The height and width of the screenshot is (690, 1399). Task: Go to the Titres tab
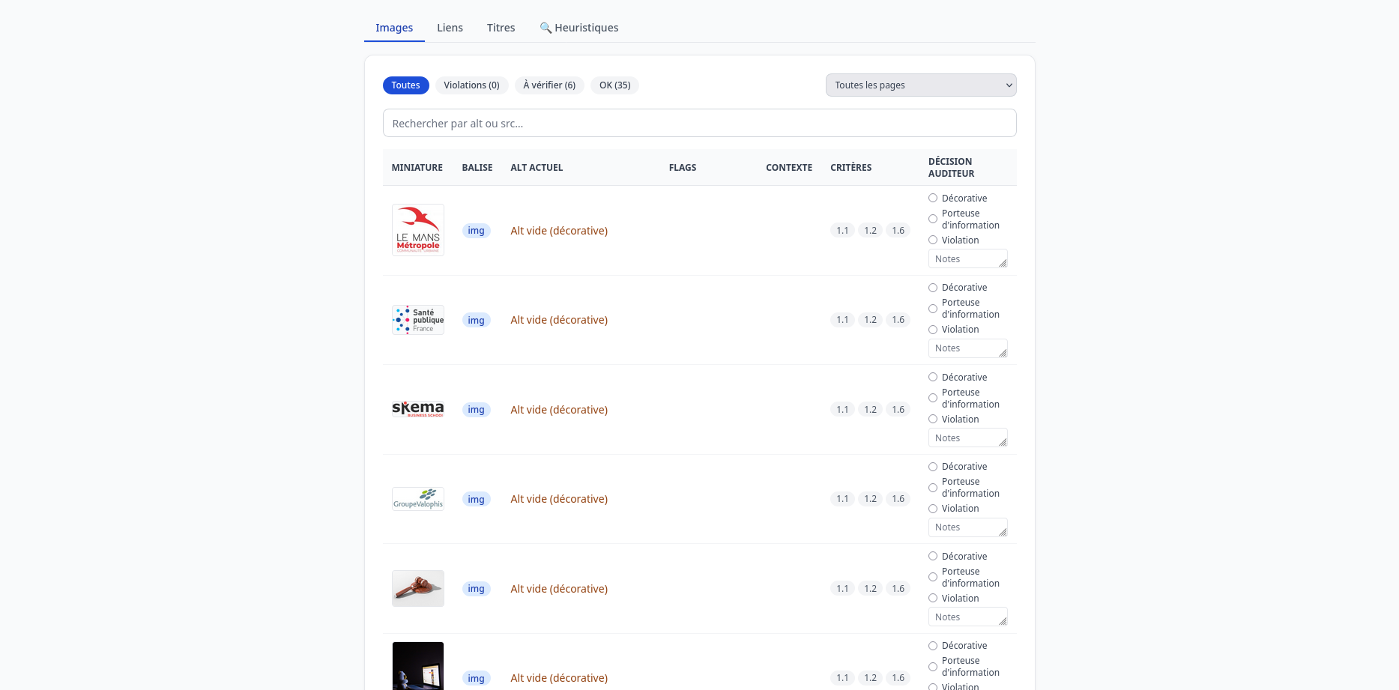[x=501, y=28]
